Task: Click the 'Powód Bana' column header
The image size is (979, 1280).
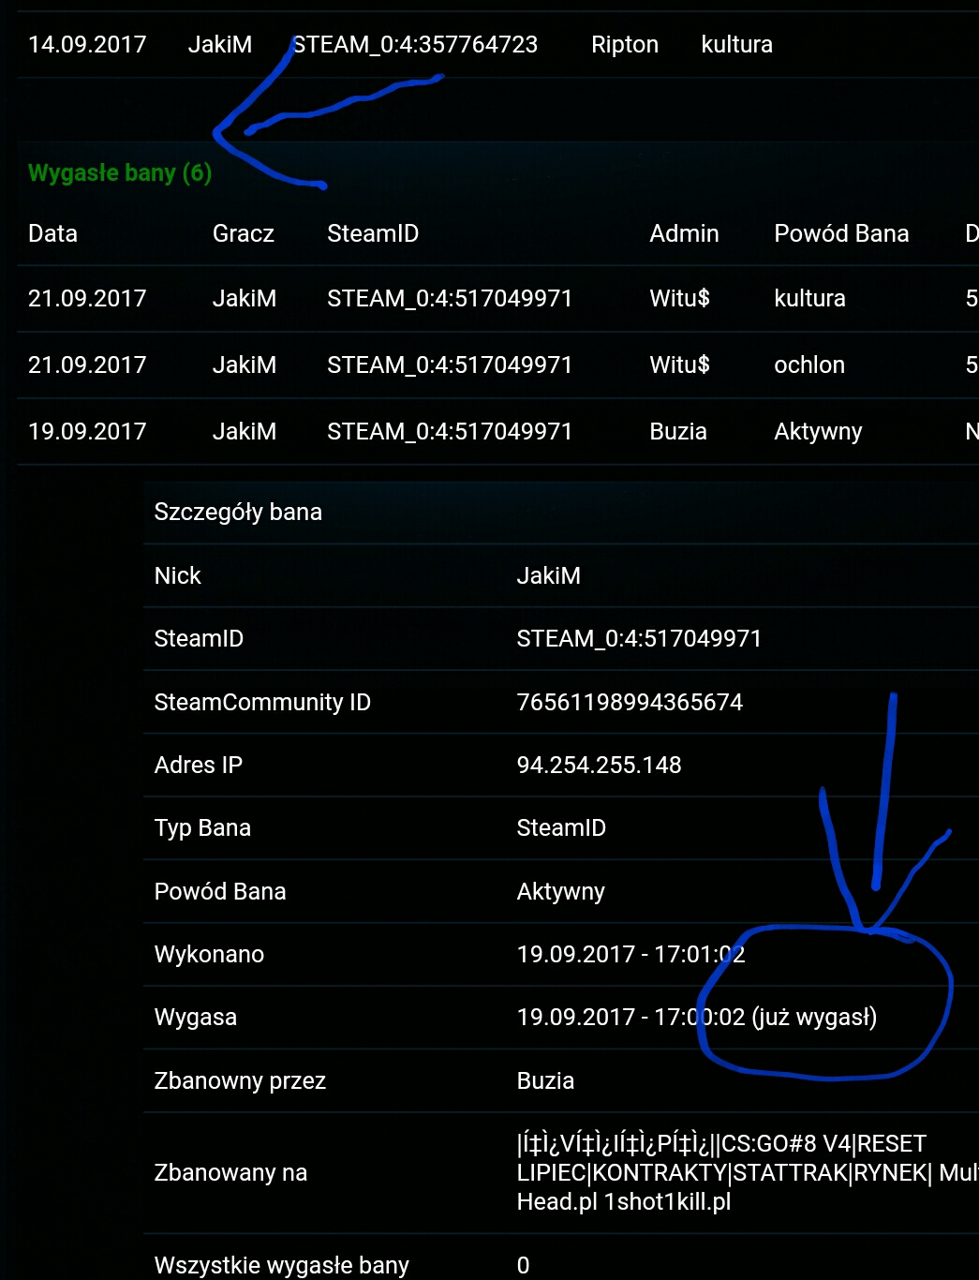Action: (840, 233)
